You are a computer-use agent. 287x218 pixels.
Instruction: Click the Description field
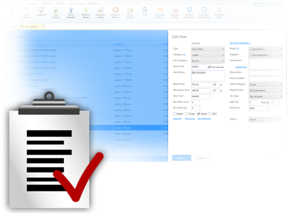[x=265, y=73]
